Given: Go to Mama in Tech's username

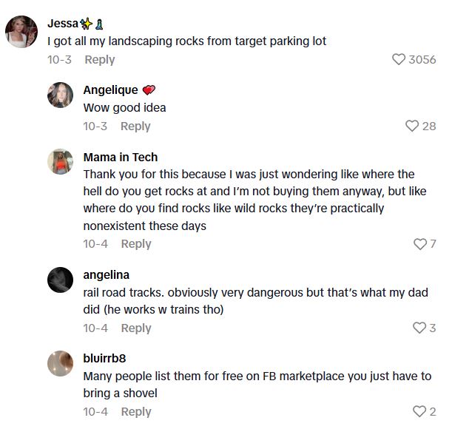Looking at the screenshot, I should coord(120,157).
